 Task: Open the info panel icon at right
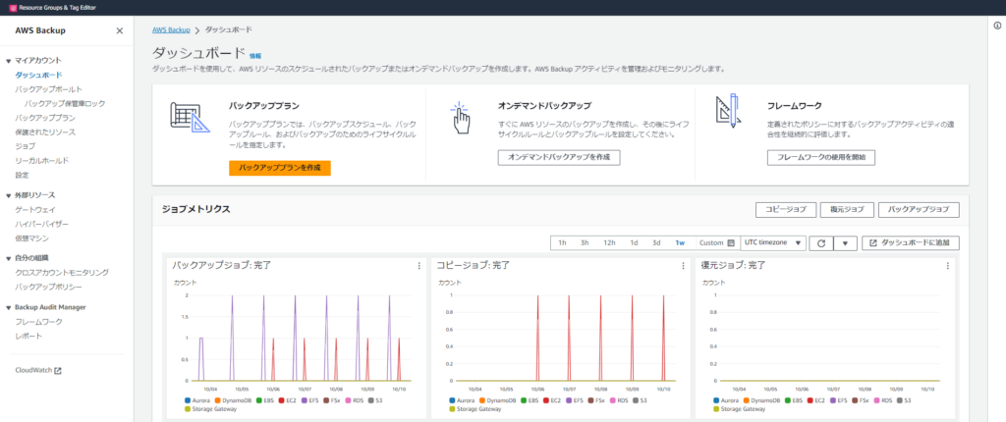997,26
